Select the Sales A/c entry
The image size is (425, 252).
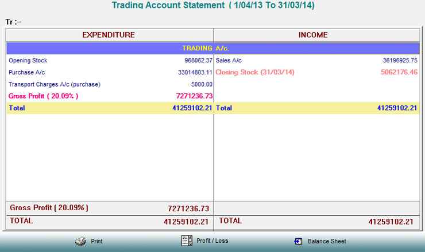pos(229,60)
